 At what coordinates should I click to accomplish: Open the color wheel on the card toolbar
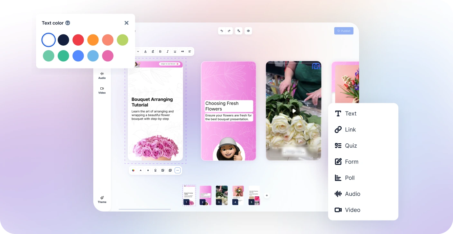click(133, 170)
